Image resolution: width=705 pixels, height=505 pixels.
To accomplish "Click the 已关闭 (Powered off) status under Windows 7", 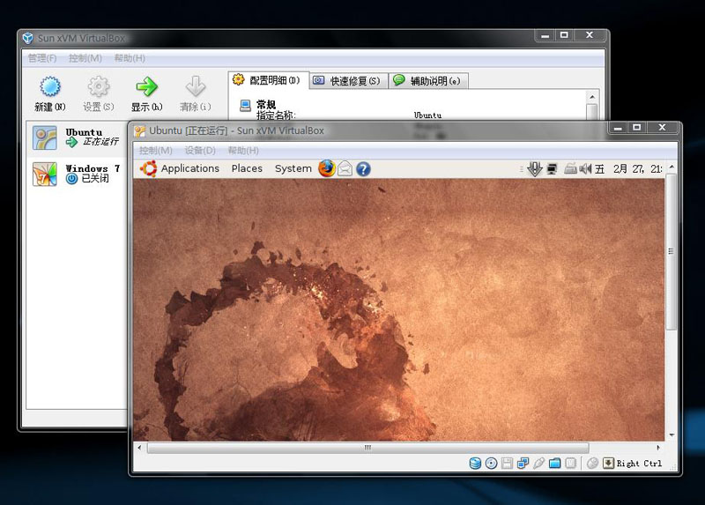I will pos(95,179).
